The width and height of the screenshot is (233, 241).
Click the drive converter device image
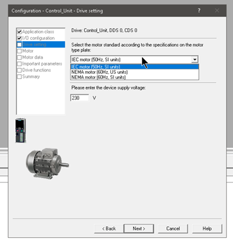pos(21,130)
